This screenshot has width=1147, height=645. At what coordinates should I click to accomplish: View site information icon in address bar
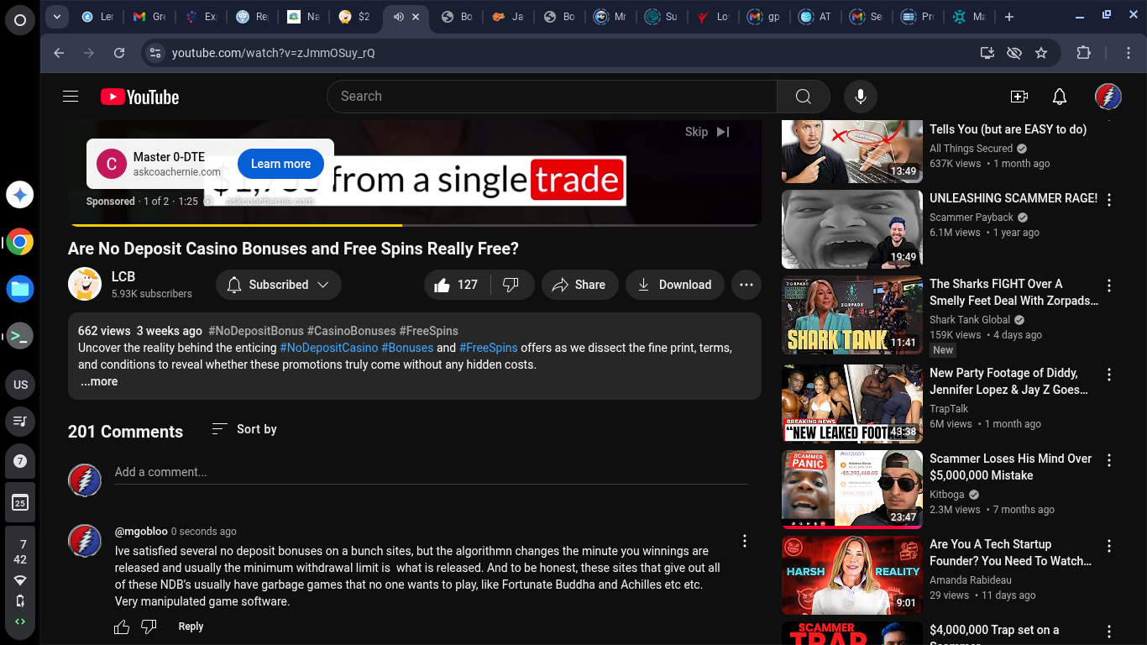coord(155,53)
